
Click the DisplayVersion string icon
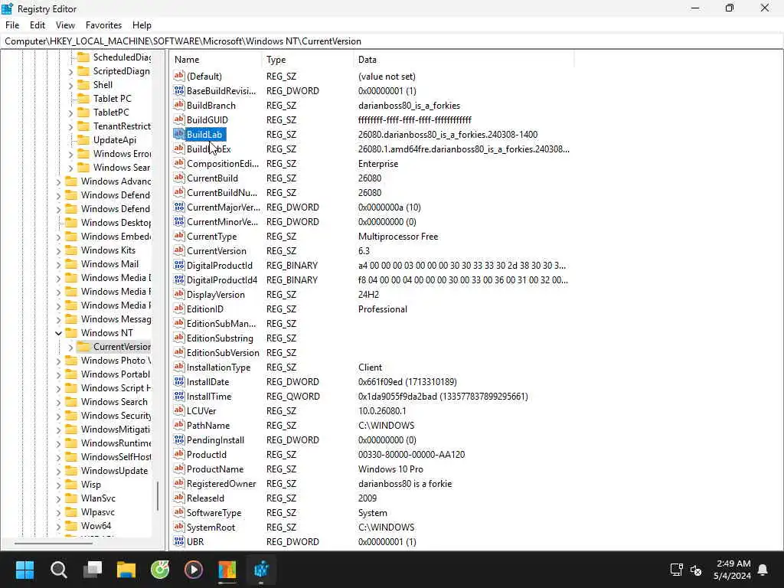(179, 294)
